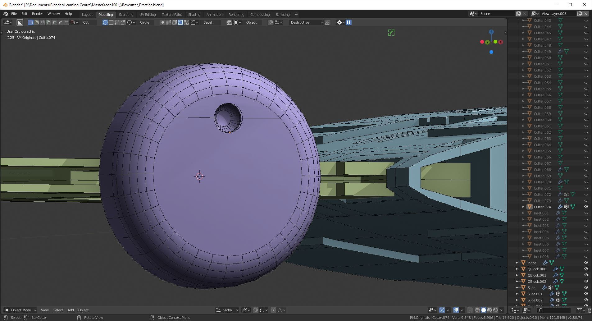This screenshot has height=321, width=592.
Task: Switch to the Shading workspace tab
Action: 194,15
